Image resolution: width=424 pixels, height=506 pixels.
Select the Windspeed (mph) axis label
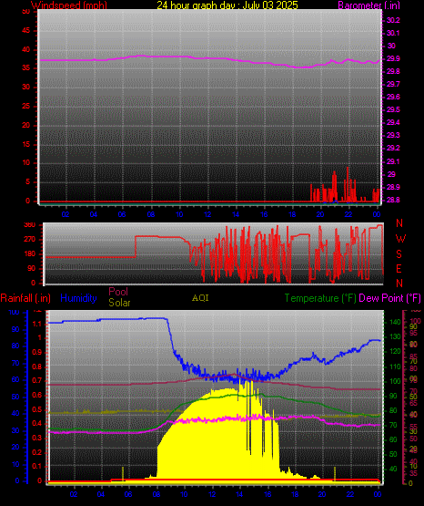(69, 5)
